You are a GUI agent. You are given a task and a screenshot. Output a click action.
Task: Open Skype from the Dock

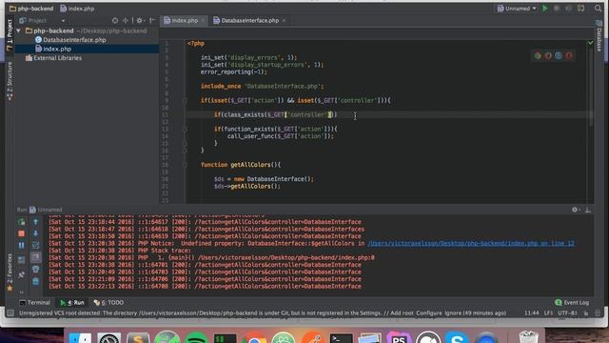[x=457, y=337]
